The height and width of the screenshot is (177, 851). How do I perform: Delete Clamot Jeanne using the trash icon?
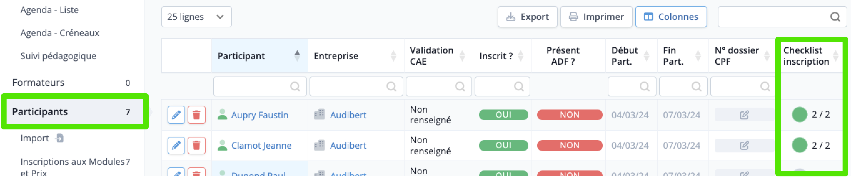tap(197, 145)
